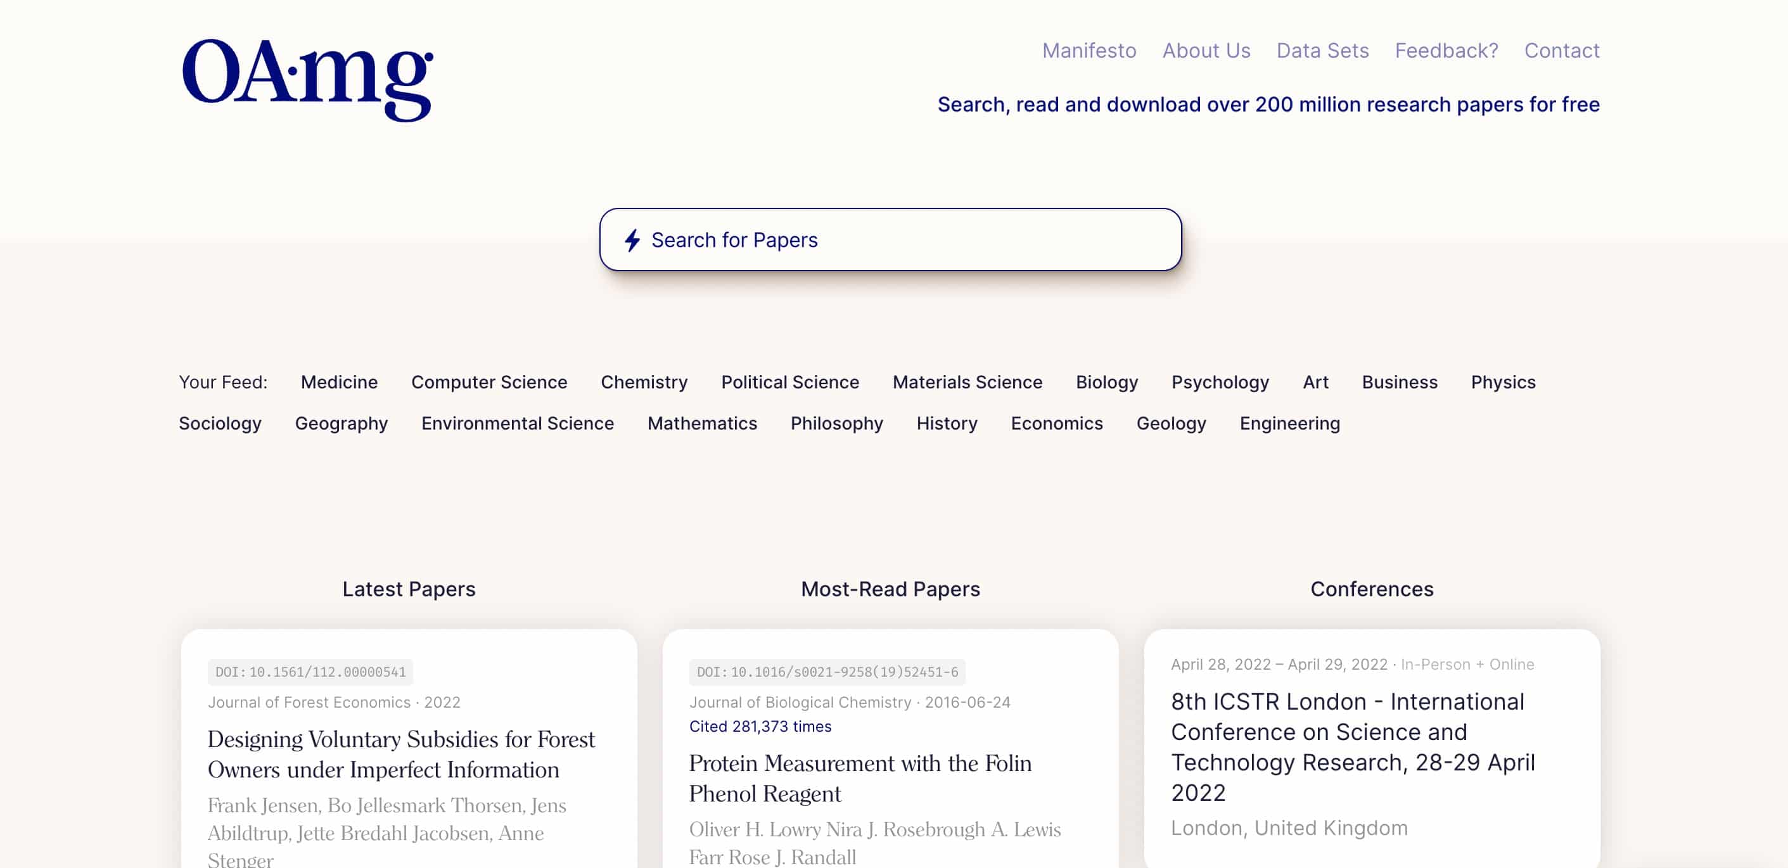Open the About Us page
The height and width of the screenshot is (868, 1788).
[1206, 50]
